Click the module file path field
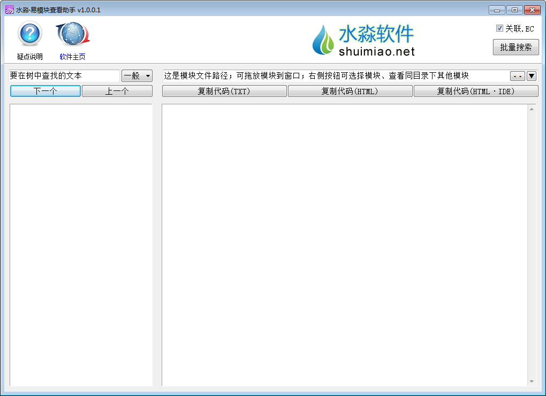This screenshot has width=546, height=396. click(x=335, y=76)
